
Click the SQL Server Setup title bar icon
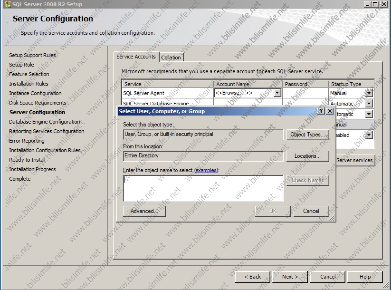8,4
